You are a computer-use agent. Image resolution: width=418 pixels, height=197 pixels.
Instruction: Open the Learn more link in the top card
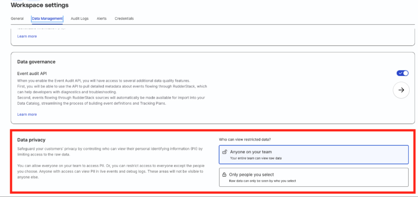tap(27, 36)
